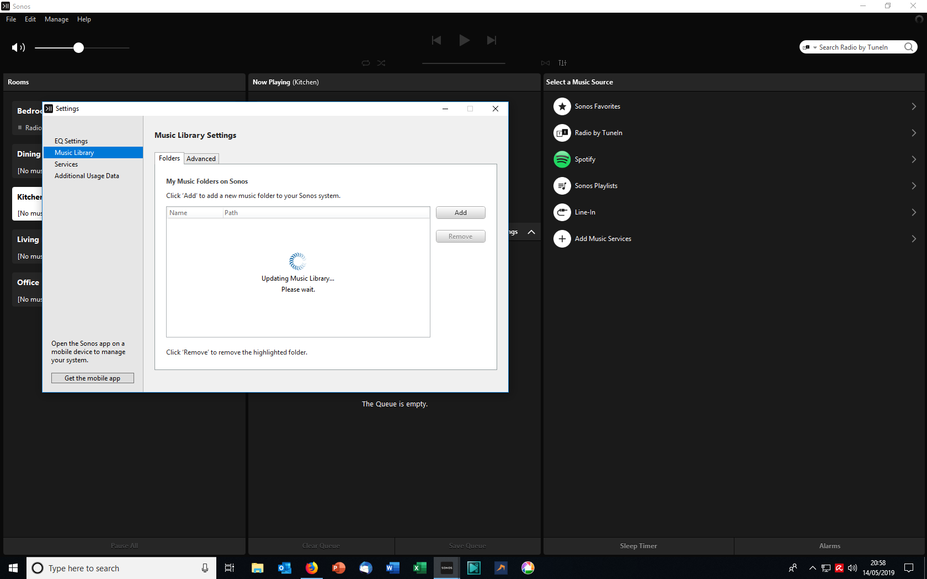Select EQ Settings in sidebar

click(x=71, y=141)
